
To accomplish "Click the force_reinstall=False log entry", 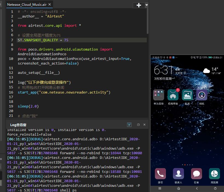I will [29, 134].
